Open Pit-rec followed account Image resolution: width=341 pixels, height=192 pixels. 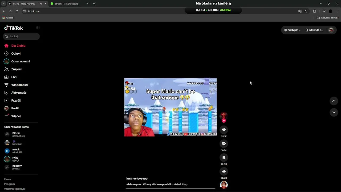point(21,134)
